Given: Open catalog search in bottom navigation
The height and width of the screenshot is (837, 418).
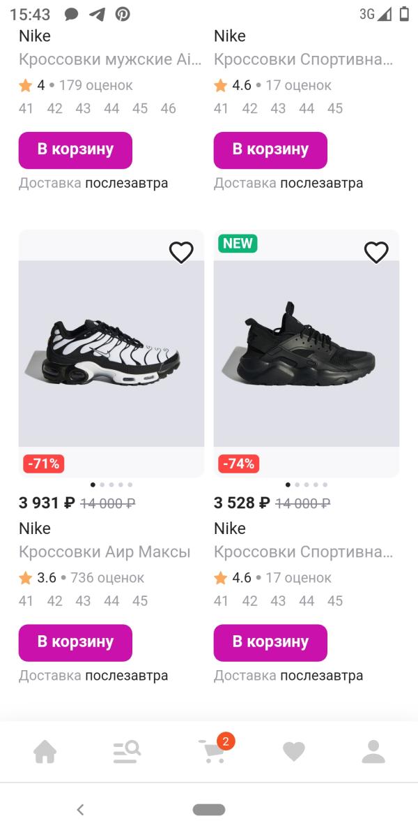Looking at the screenshot, I should (127, 752).
